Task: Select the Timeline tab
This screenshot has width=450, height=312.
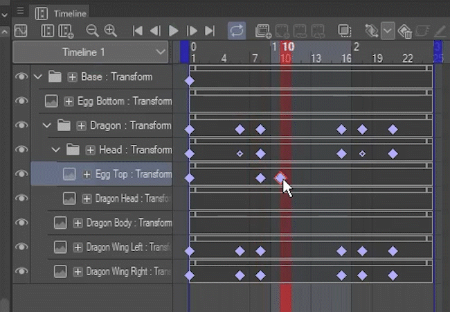Action: coord(60,13)
